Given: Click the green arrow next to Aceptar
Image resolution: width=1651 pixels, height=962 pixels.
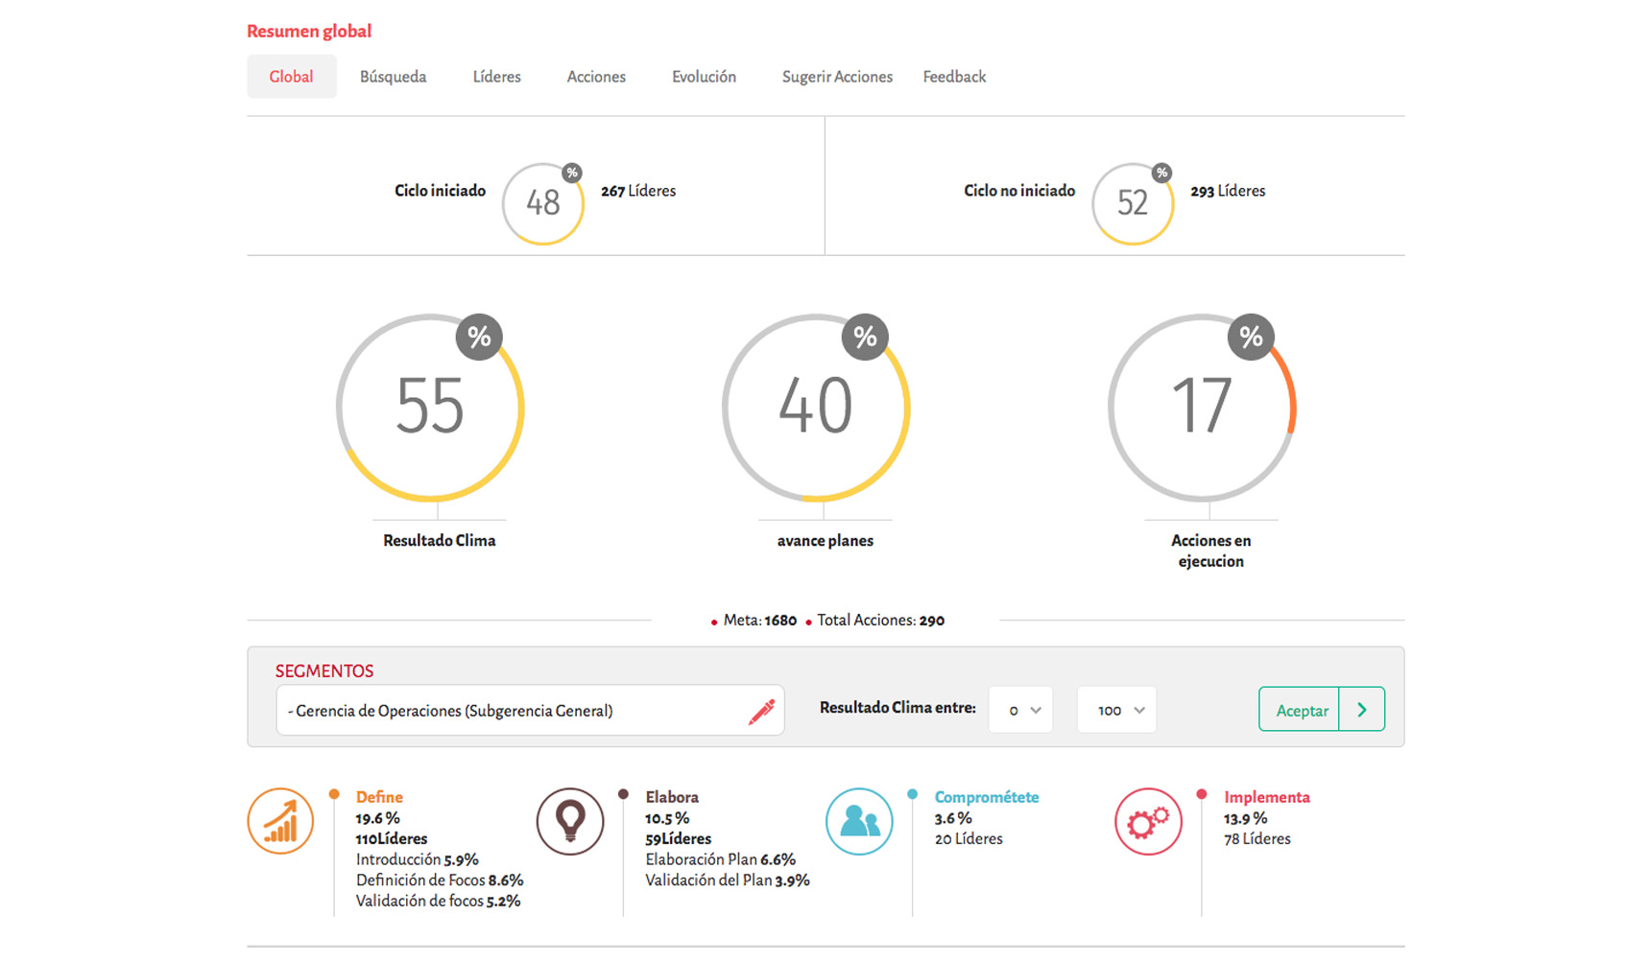Looking at the screenshot, I should click(1362, 710).
